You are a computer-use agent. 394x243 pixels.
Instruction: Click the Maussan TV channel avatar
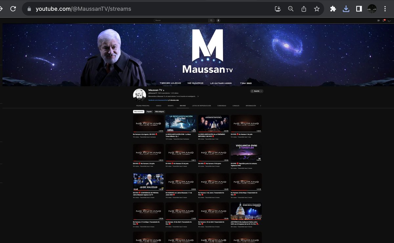click(139, 95)
